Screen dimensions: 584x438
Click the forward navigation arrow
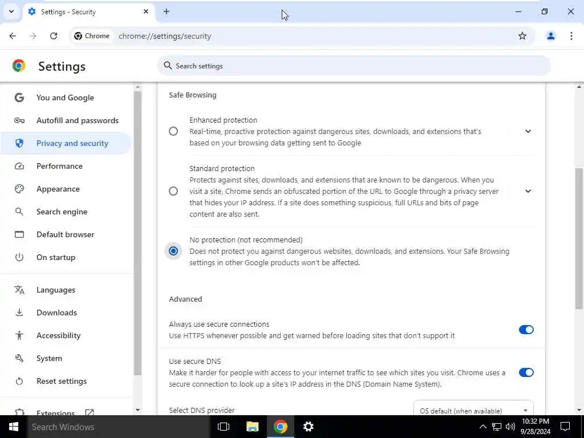[x=33, y=36]
